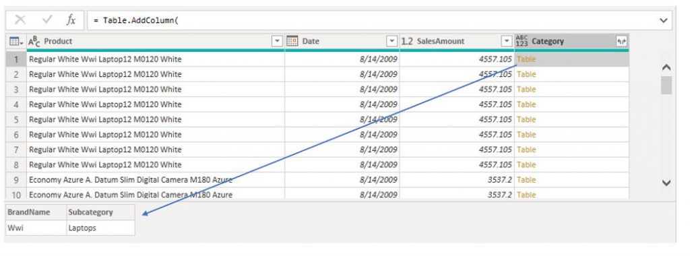Confirm formula with checkmark icon
690x256 pixels.
pos(48,20)
